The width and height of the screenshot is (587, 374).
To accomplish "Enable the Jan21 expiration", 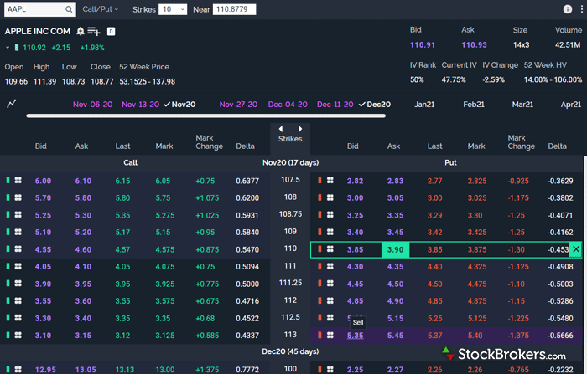I will [x=424, y=105].
